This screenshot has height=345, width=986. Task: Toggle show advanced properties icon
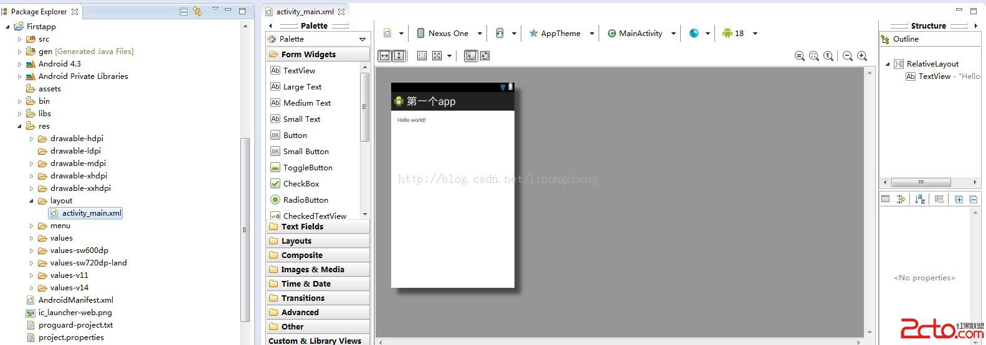[901, 199]
